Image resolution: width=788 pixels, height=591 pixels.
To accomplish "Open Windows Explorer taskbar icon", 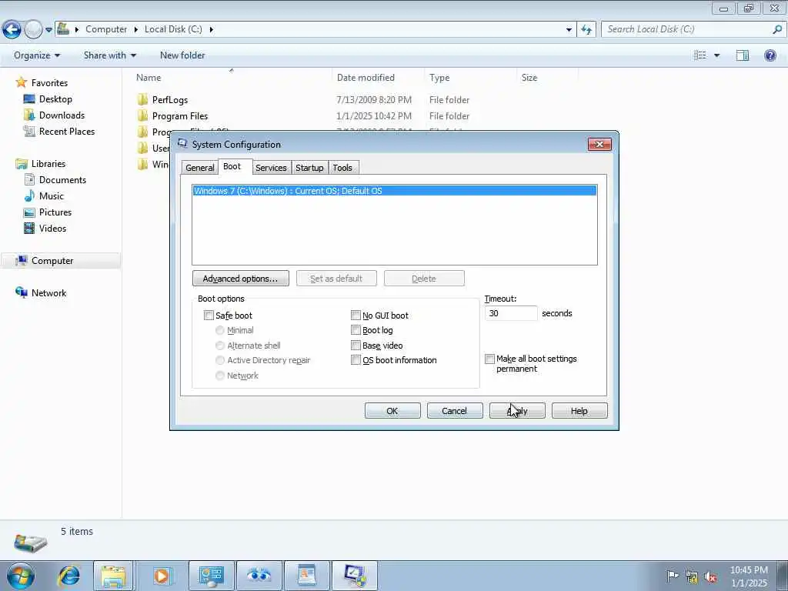I will (x=113, y=576).
